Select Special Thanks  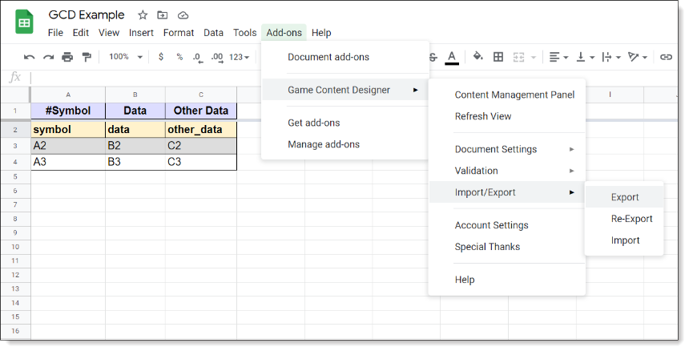(x=507, y=247)
